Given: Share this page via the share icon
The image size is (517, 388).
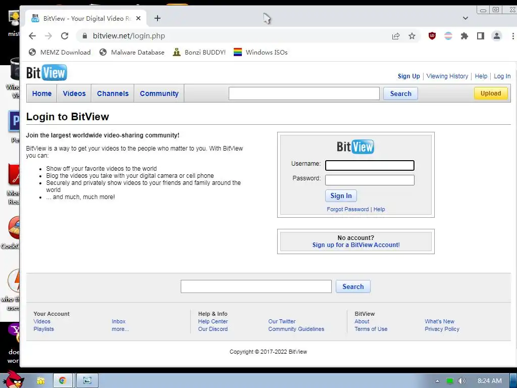Looking at the screenshot, I should (396, 36).
